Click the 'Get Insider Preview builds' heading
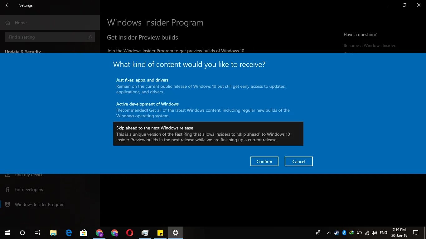The height and width of the screenshot is (239, 426). coord(143,37)
